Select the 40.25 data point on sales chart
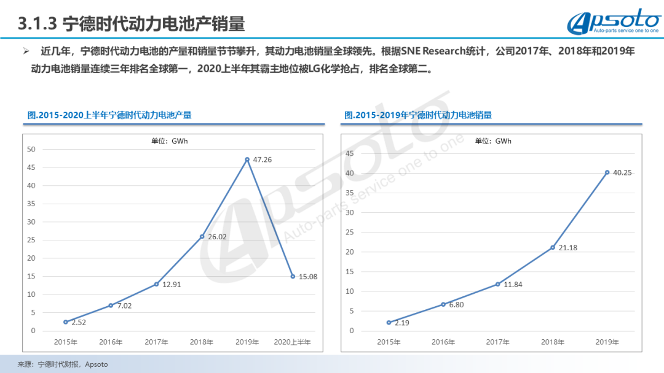The width and height of the screenshot is (664, 373). 607,172
